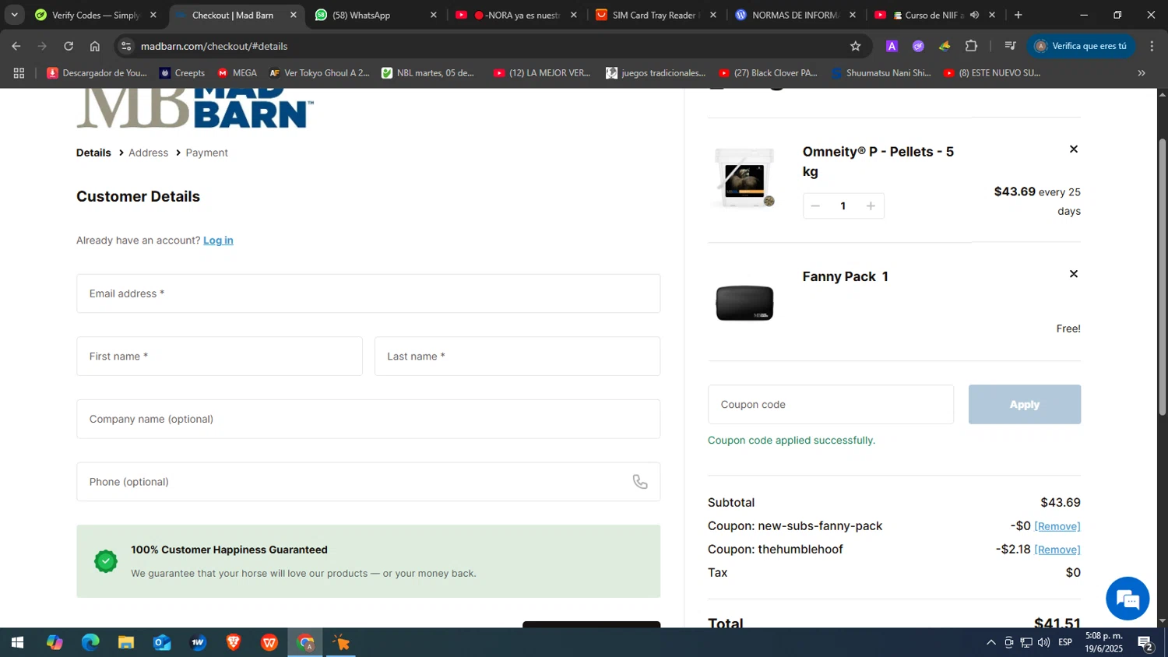
Task: Open the media control icon in the toolbar
Action: 1010,46
